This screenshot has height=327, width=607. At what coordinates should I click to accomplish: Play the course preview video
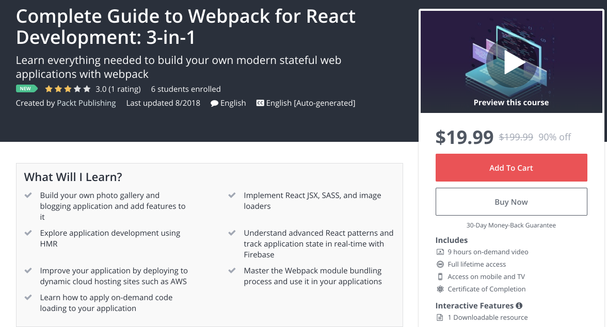(511, 63)
